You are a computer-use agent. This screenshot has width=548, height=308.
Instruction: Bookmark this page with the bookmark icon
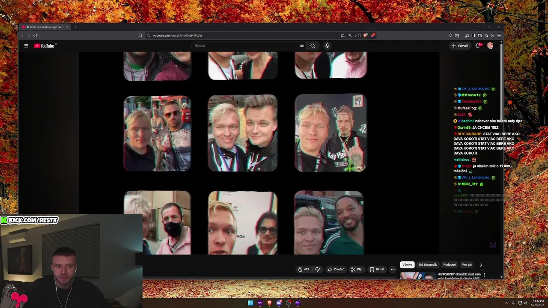[140, 36]
